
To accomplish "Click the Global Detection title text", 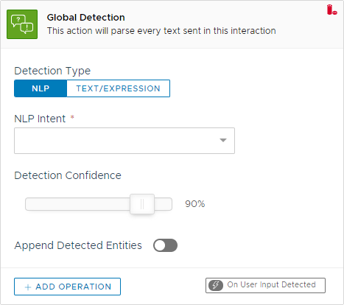I will click(86, 18).
